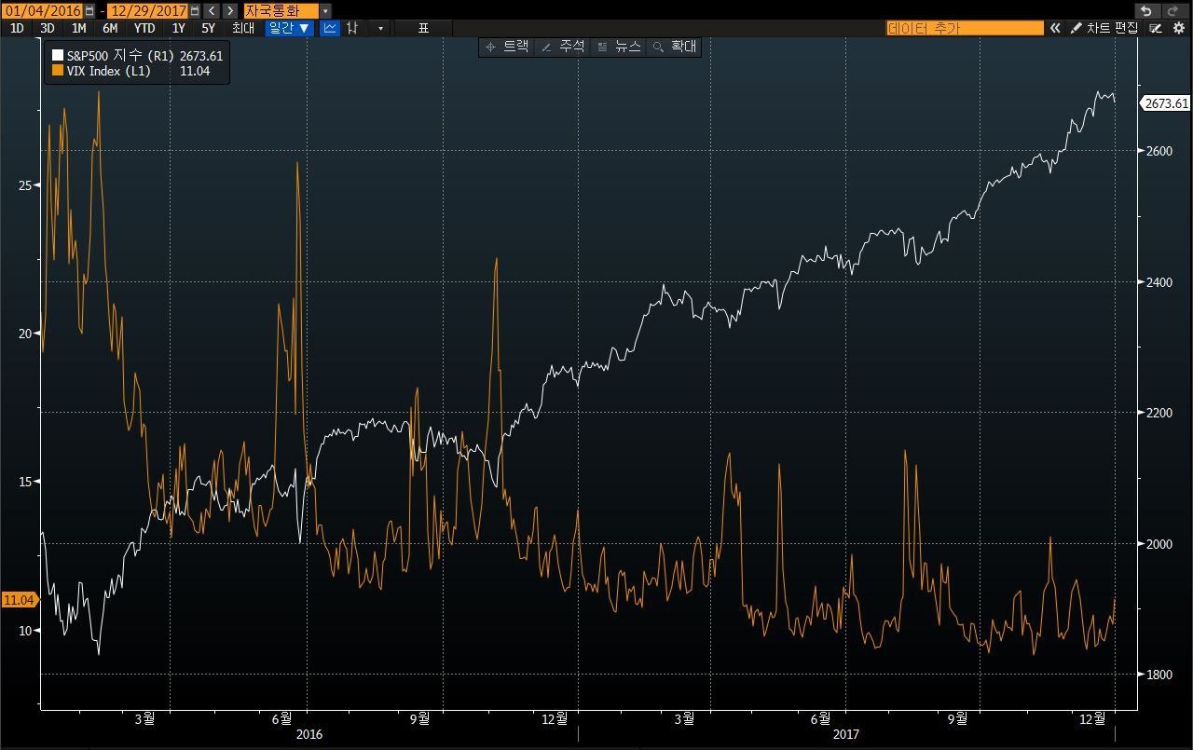Set range to YTD
The height and width of the screenshot is (750, 1193).
(x=144, y=28)
